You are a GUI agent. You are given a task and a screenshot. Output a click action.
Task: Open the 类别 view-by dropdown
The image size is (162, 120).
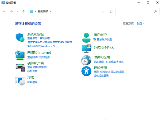[x=141, y=24]
